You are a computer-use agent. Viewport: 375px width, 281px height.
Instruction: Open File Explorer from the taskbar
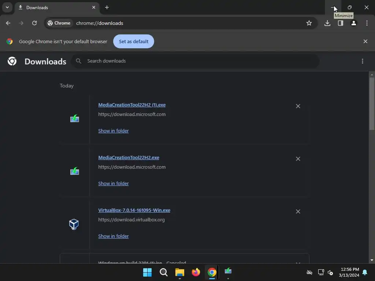point(179,272)
